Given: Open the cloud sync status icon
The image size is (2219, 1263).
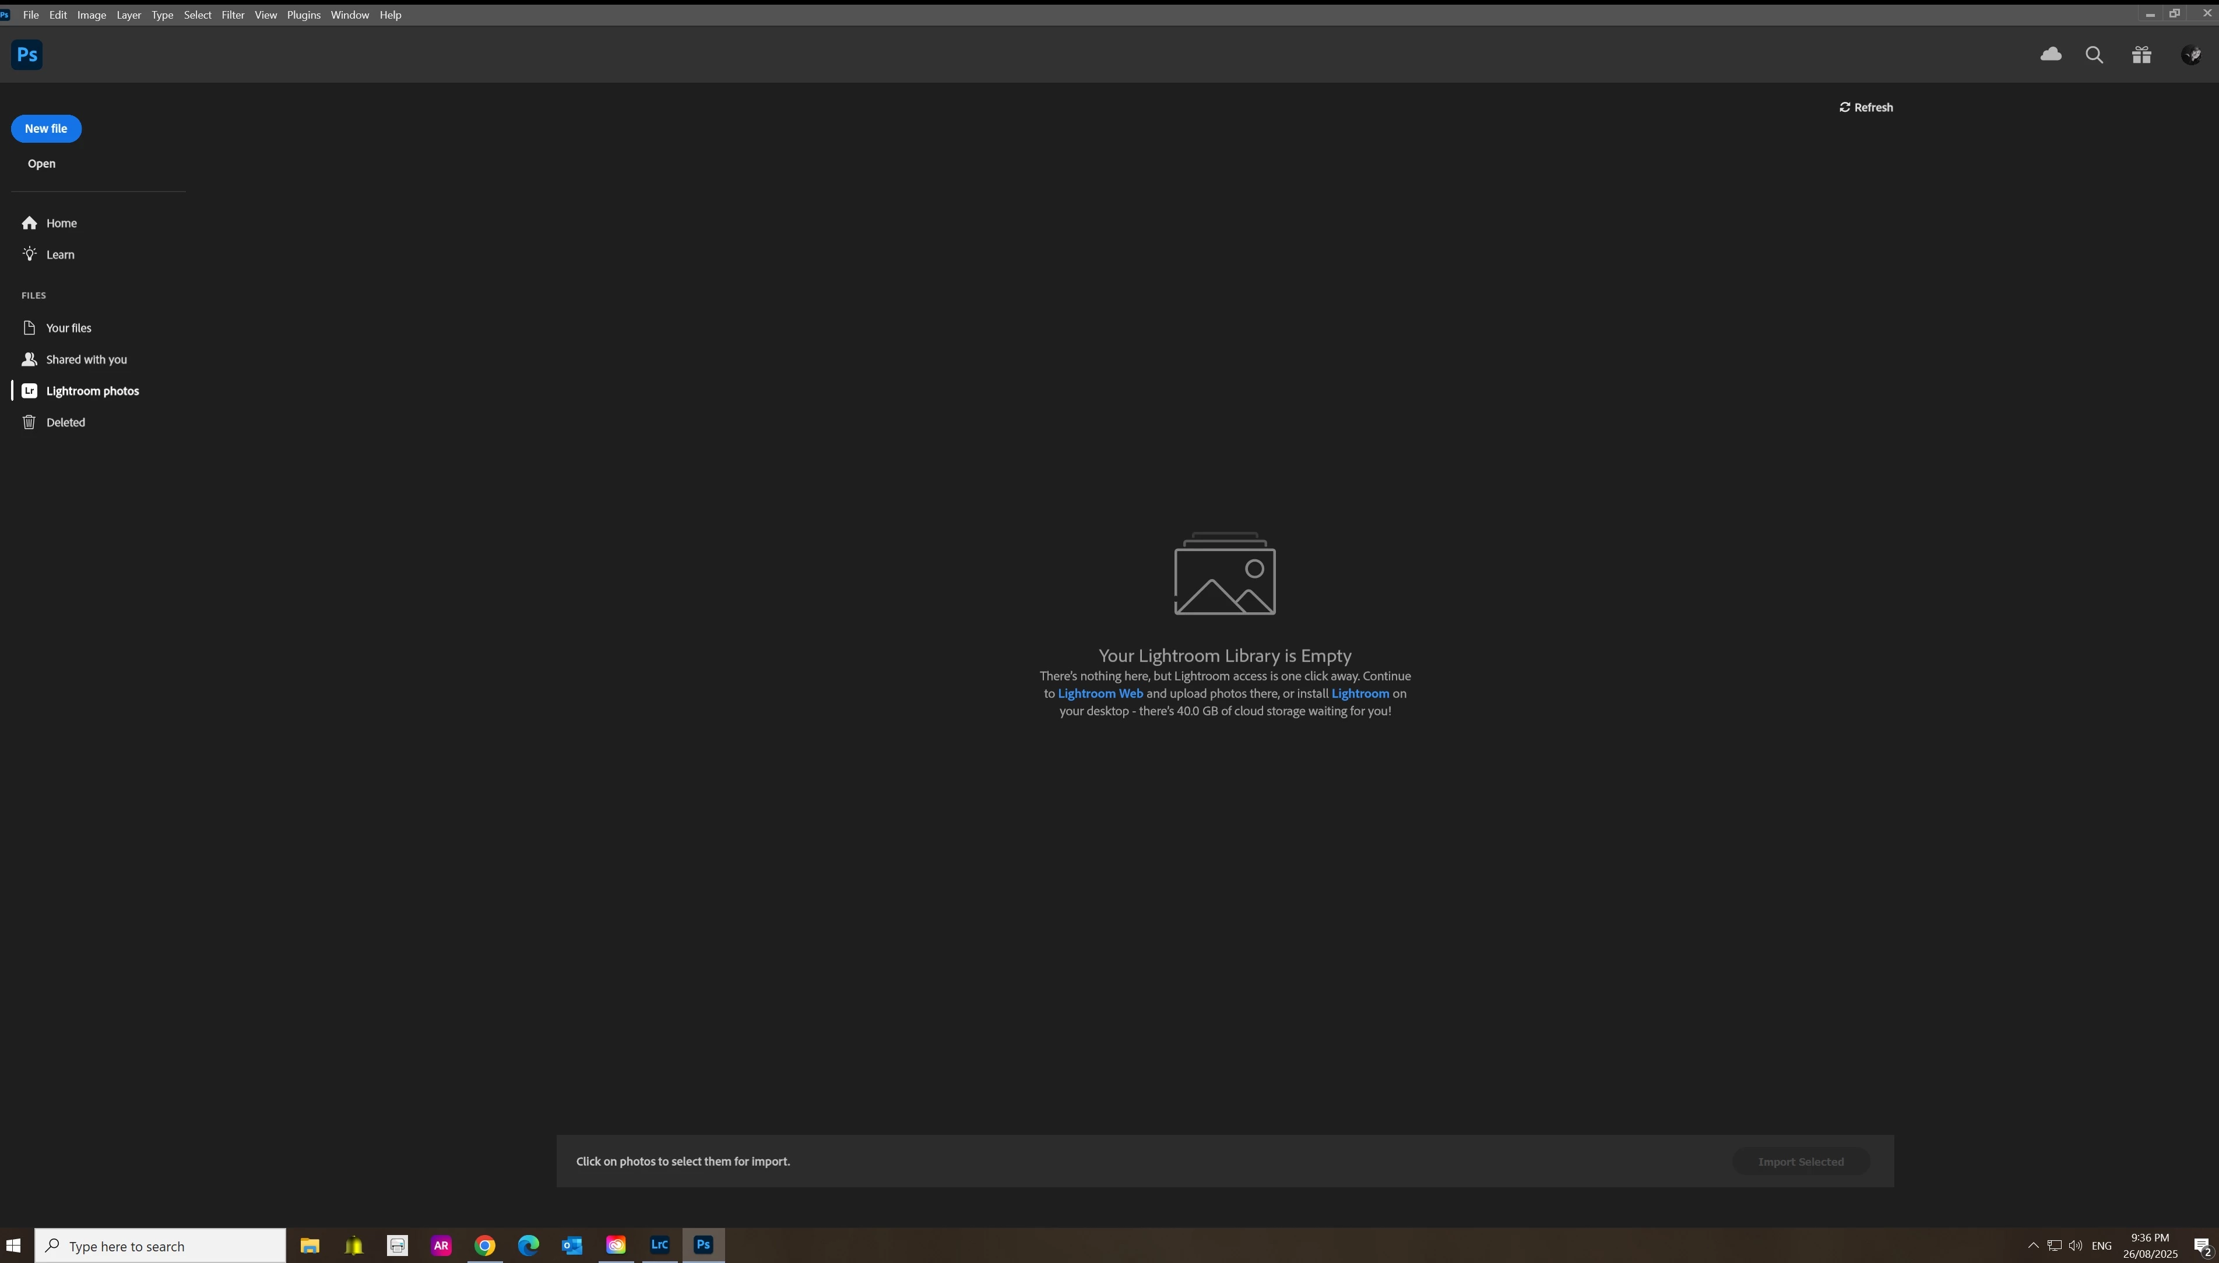Looking at the screenshot, I should (2051, 55).
